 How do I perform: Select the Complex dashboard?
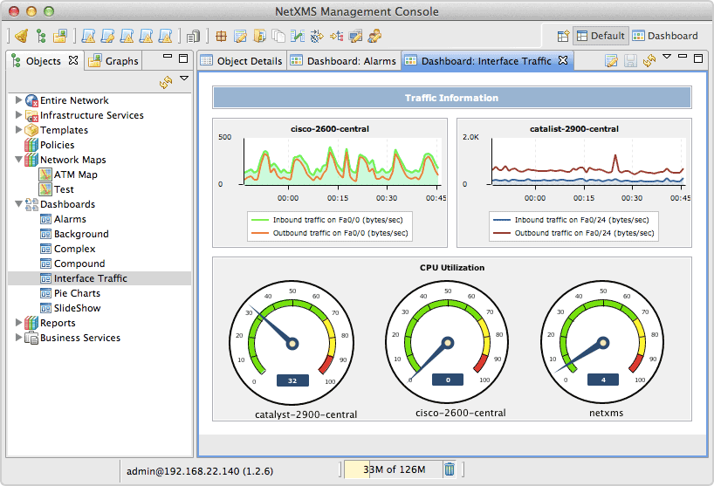(68, 249)
